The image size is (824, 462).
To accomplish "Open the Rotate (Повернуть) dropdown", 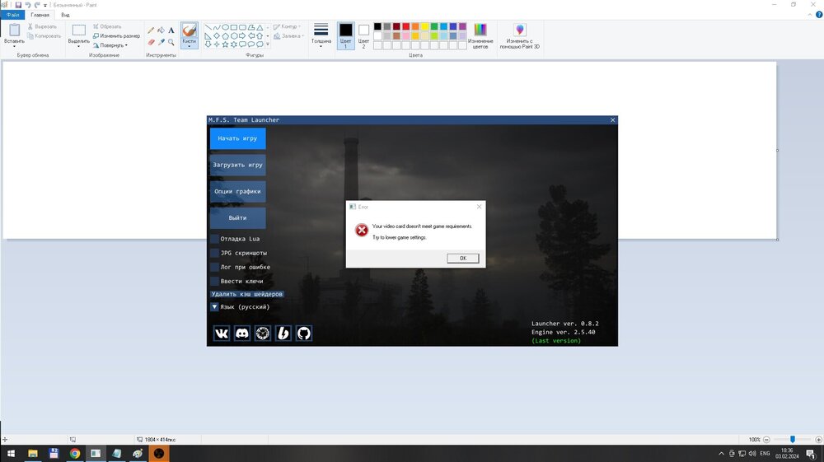I will point(110,45).
